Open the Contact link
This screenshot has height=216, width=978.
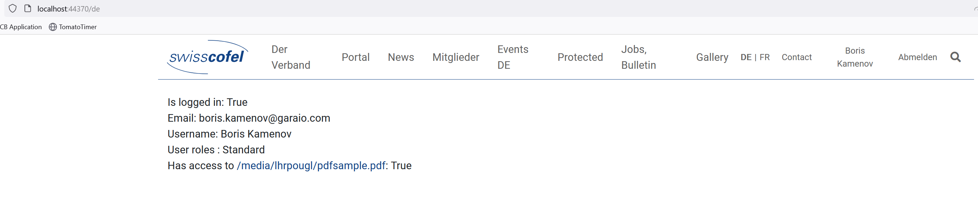coord(797,57)
